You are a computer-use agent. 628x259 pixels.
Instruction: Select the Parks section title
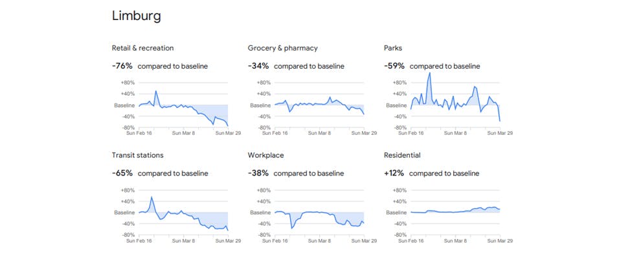(394, 48)
